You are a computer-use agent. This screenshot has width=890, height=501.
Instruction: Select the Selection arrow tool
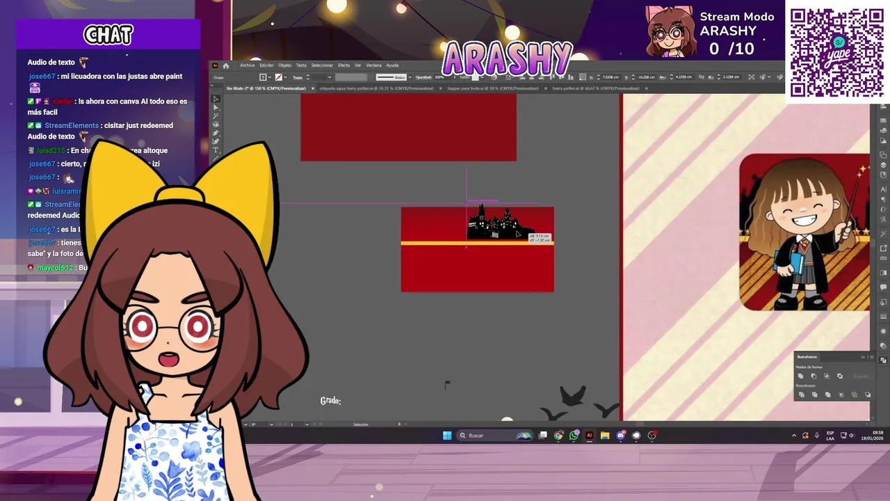[216, 98]
